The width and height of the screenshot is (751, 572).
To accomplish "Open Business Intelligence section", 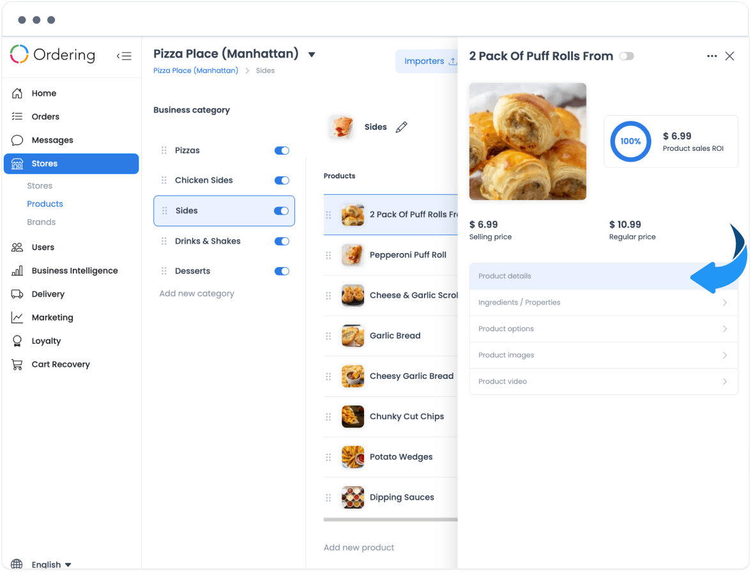I will [75, 270].
